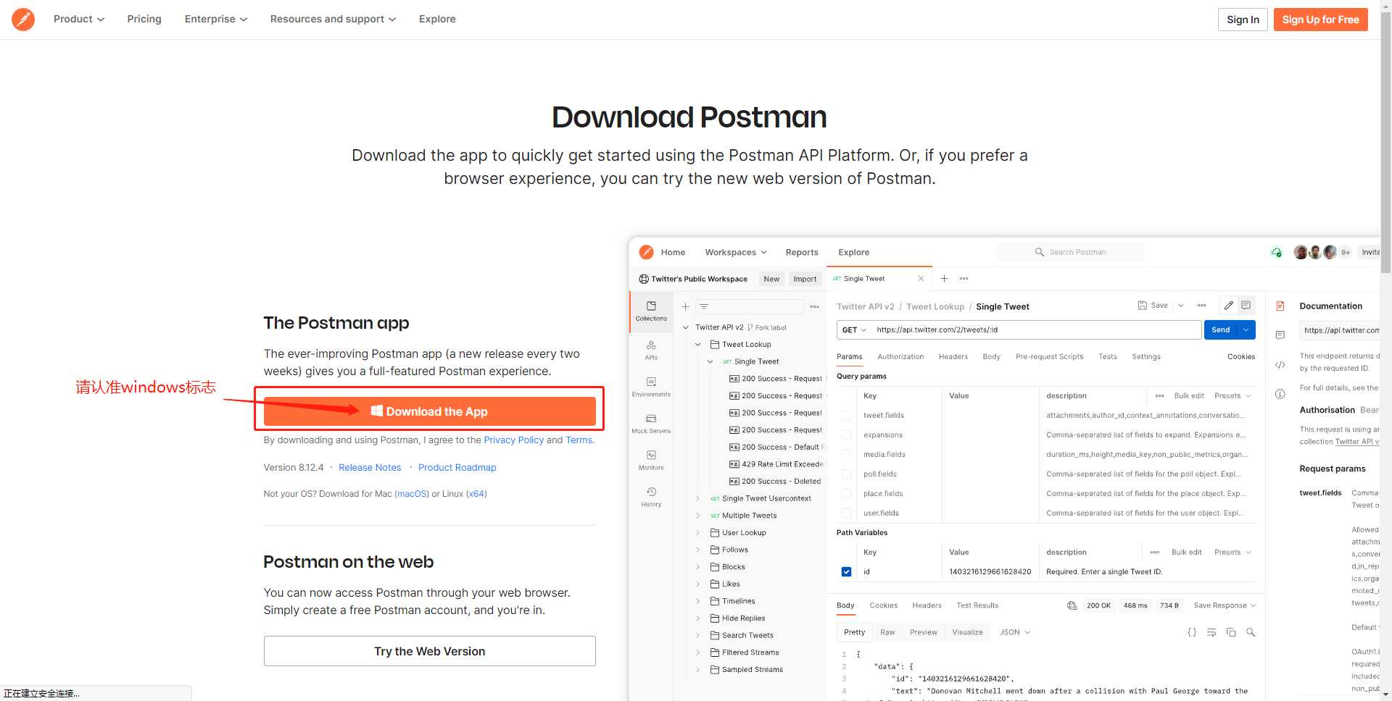This screenshot has width=1392, height=701.
Task: Switch to Pre-request Scripts tab
Action: (x=1049, y=356)
